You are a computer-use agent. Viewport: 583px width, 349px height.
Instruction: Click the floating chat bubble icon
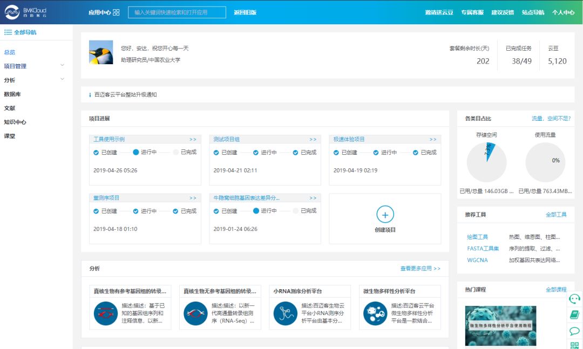point(574,331)
